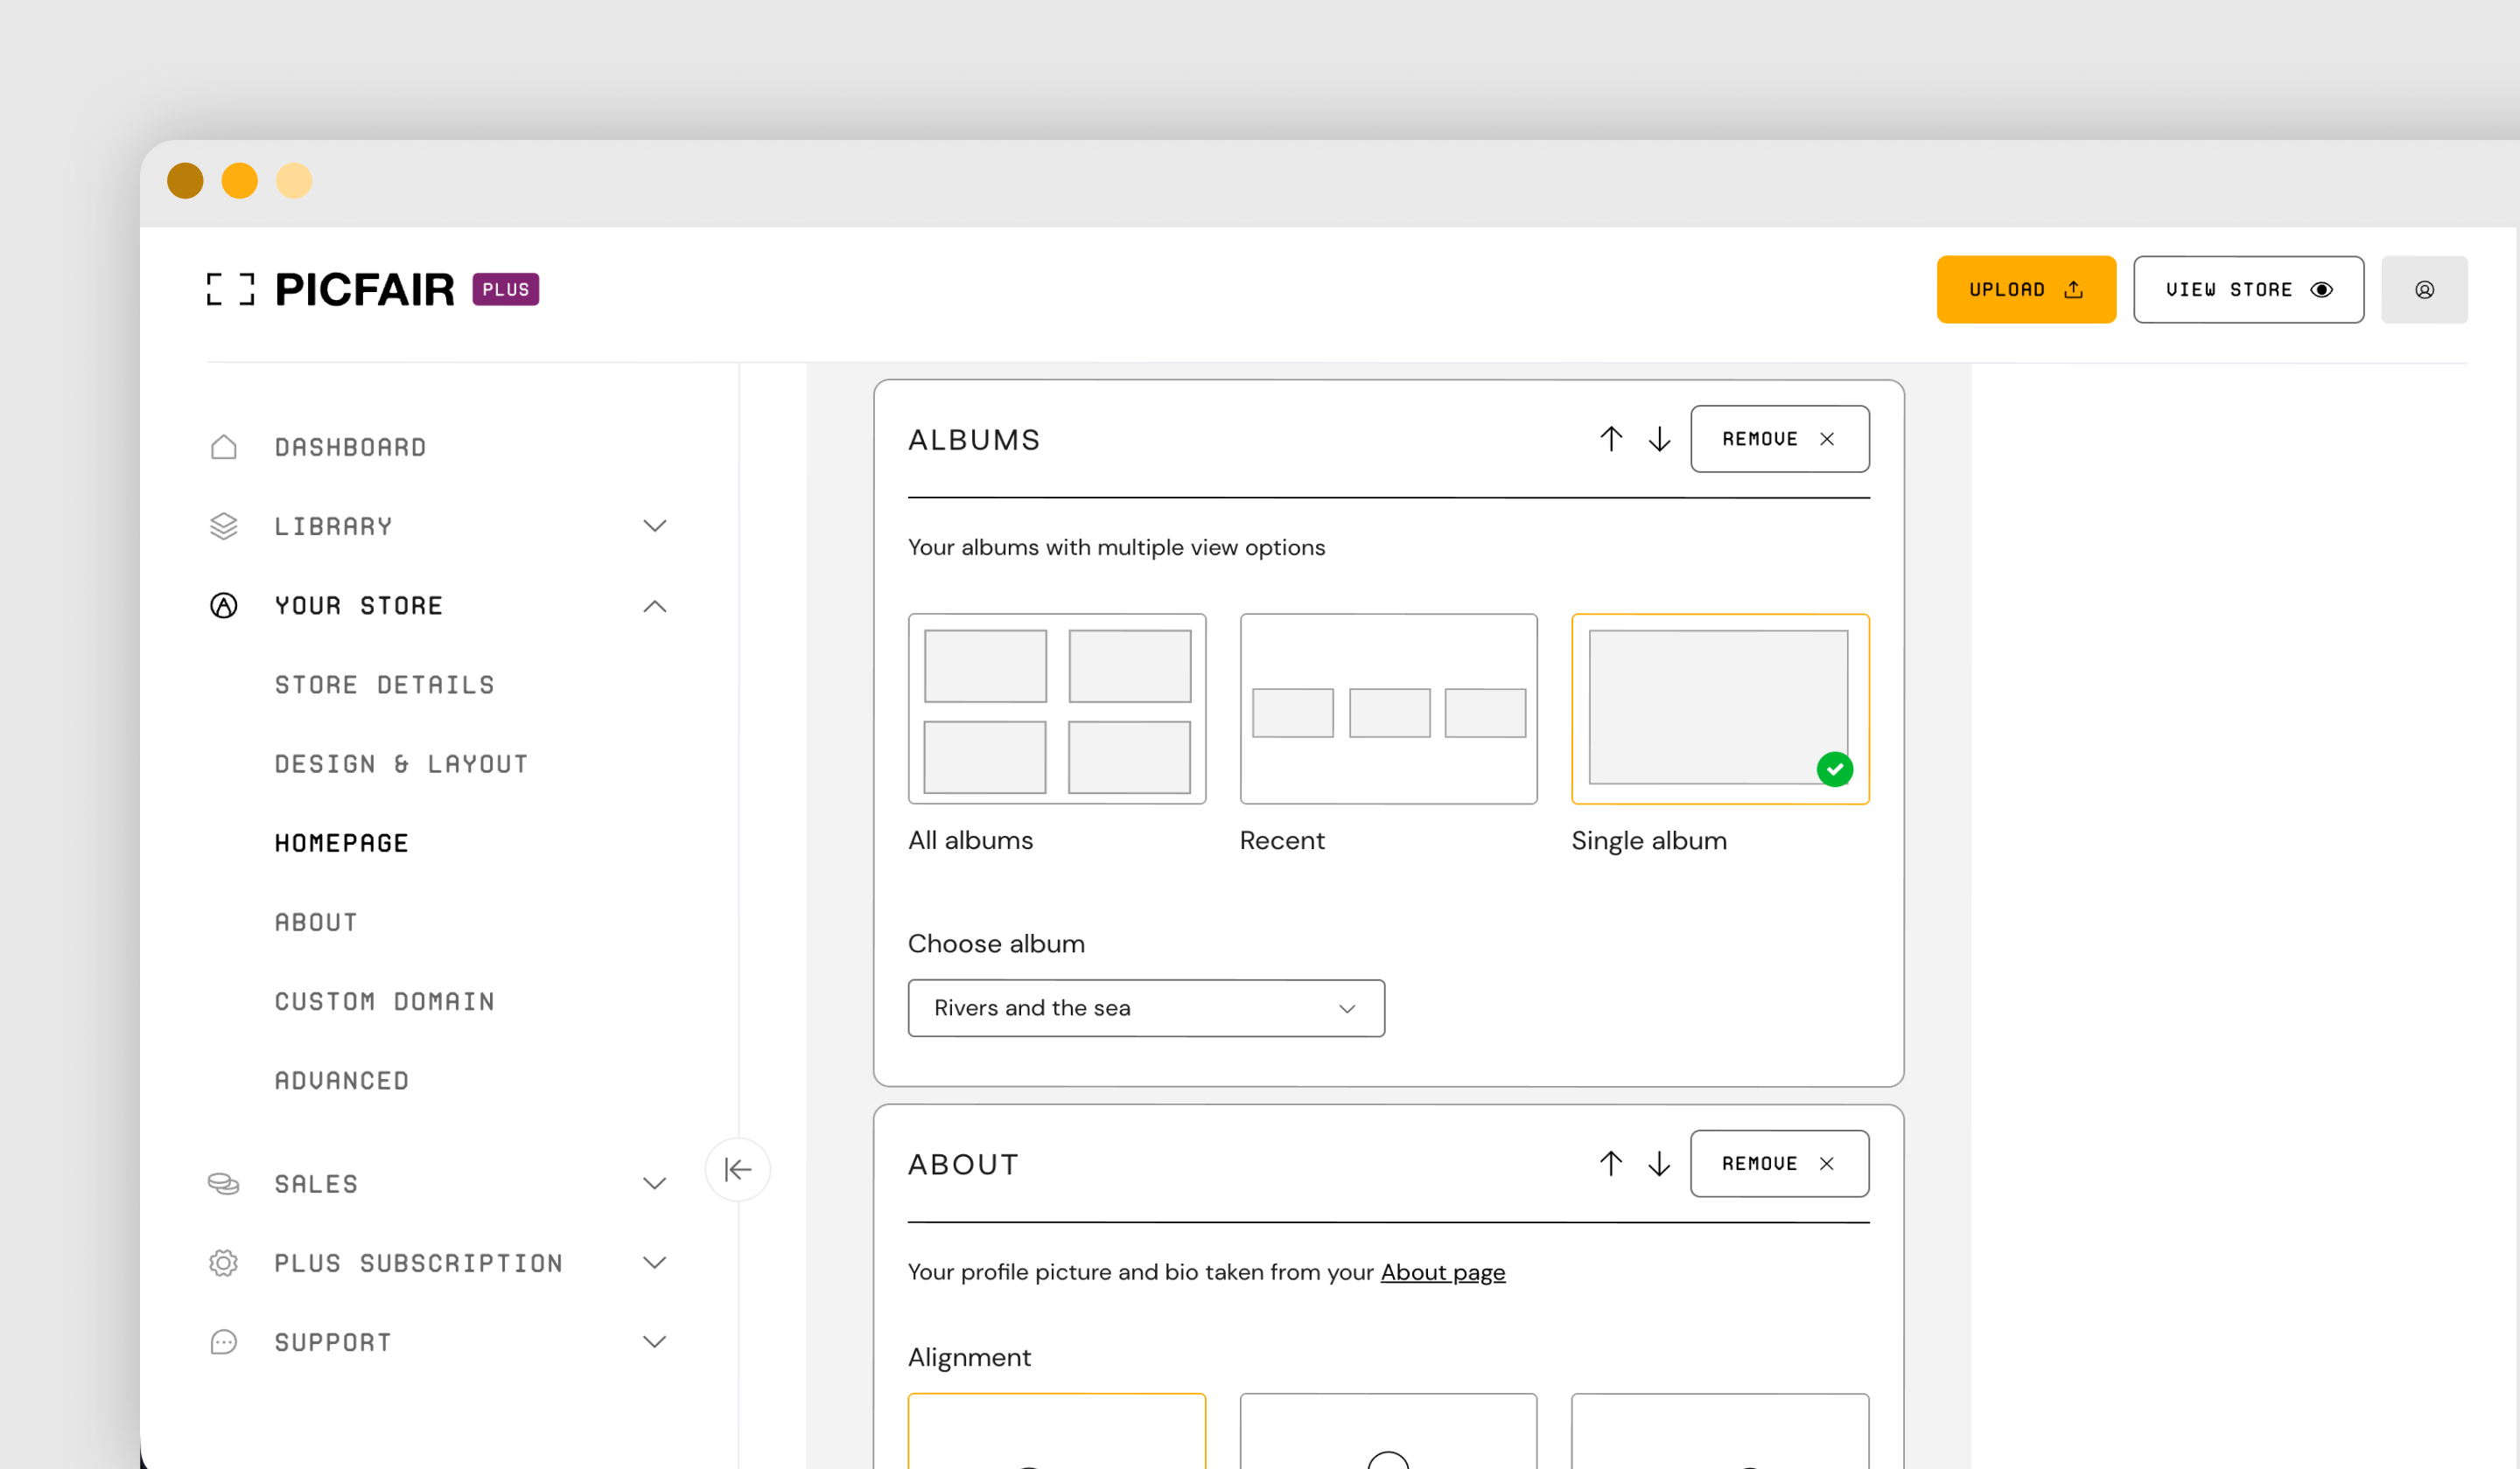Click the Dashboard home icon
The height and width of the screenshot is (1469, 2520).
tap(224, 447)
